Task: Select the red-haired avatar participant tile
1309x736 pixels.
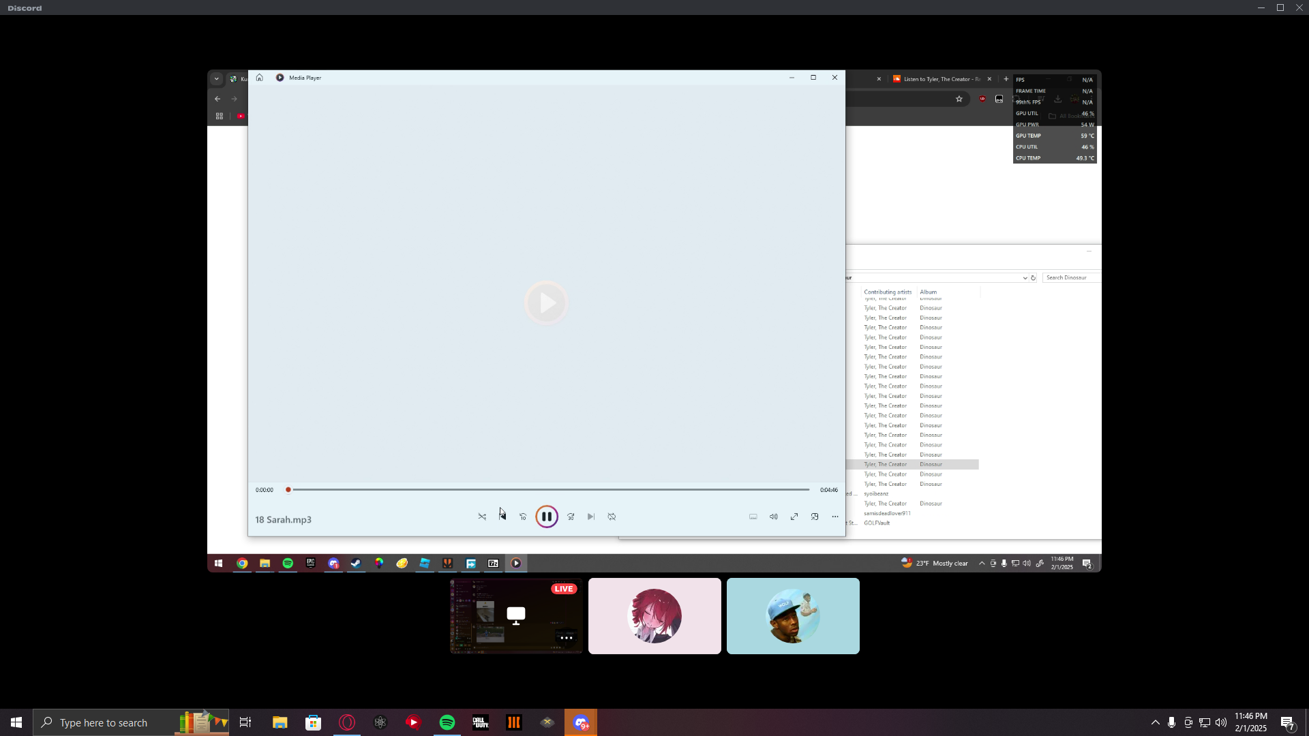Action: coord(654,616)
